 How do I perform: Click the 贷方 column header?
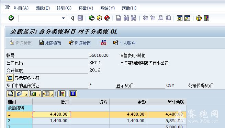(x=90, y=102)
